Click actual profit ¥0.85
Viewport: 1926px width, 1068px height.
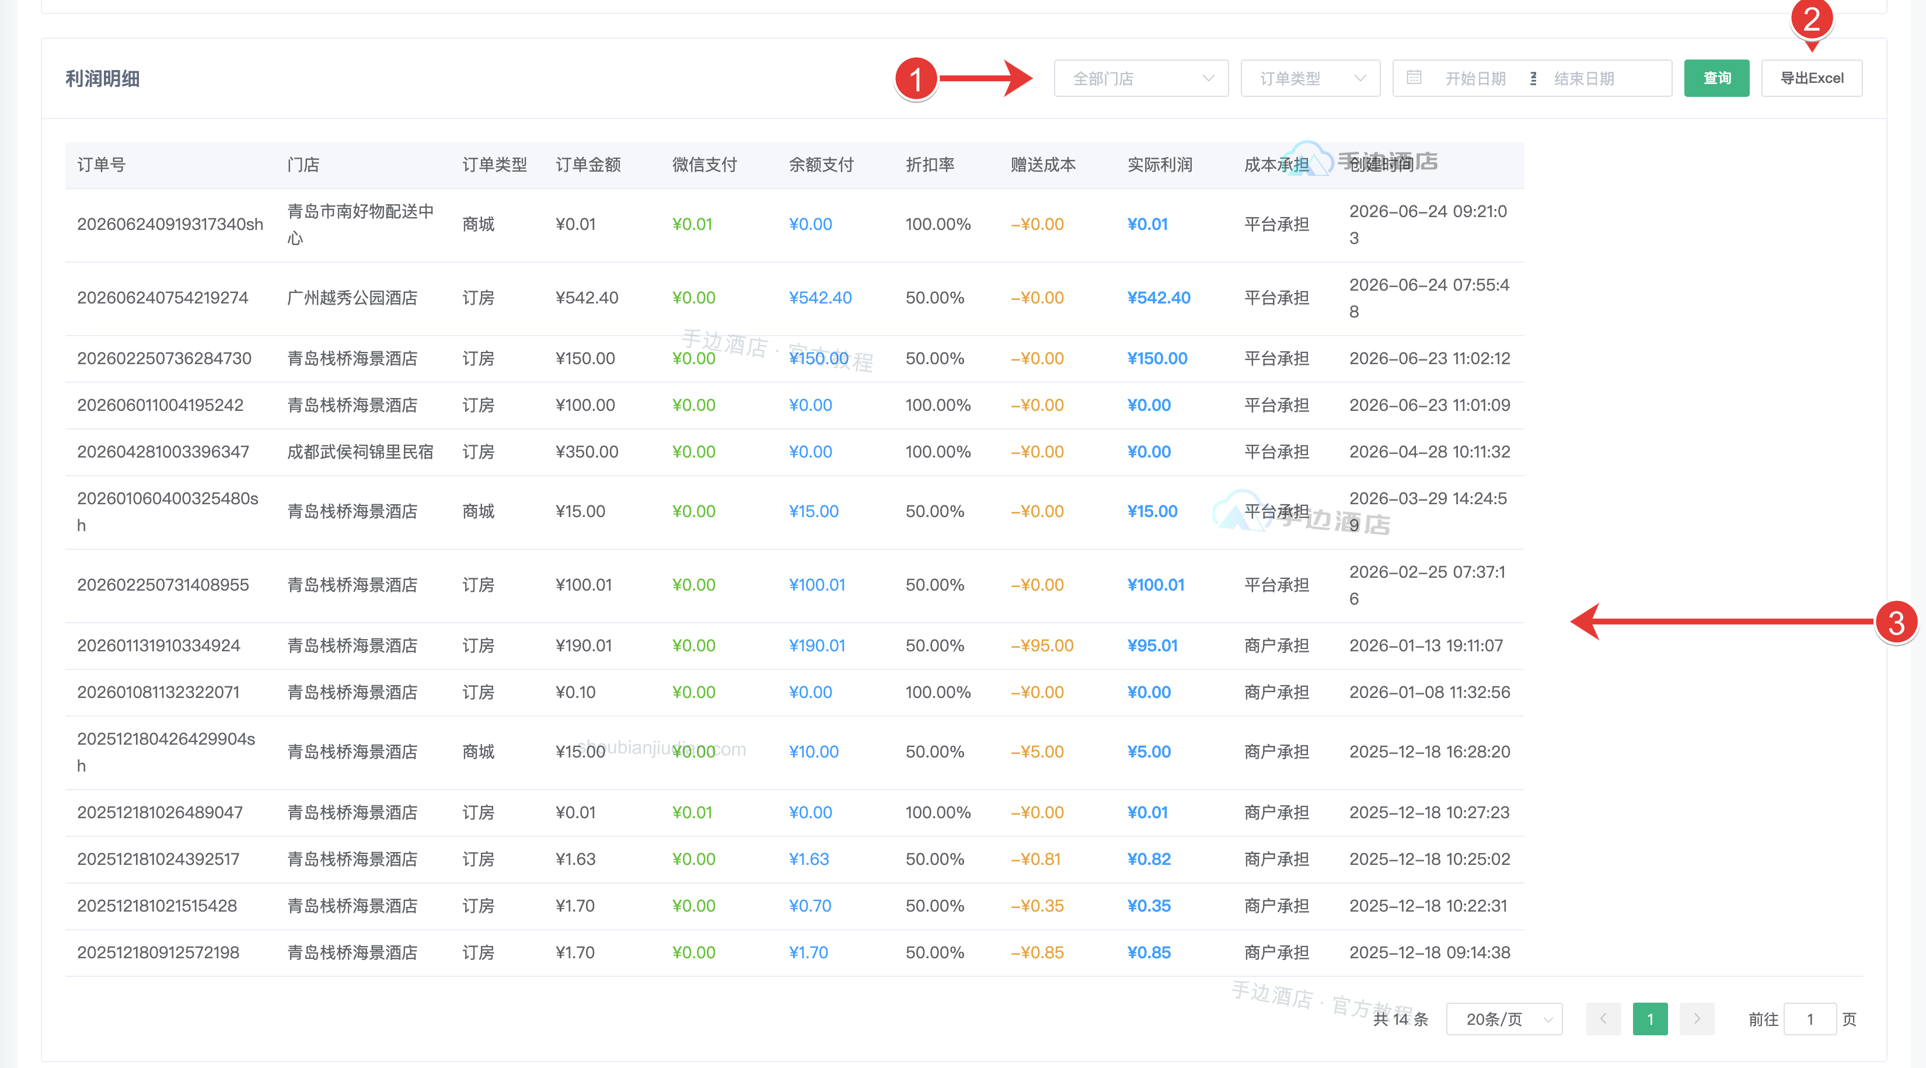1149,953
